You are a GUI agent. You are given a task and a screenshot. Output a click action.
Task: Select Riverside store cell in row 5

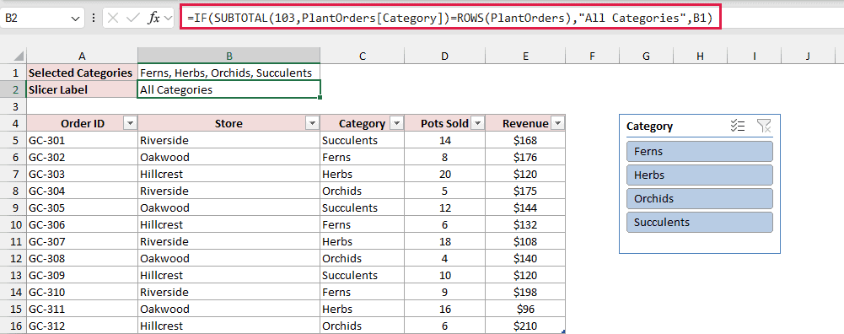click(228, 140)
